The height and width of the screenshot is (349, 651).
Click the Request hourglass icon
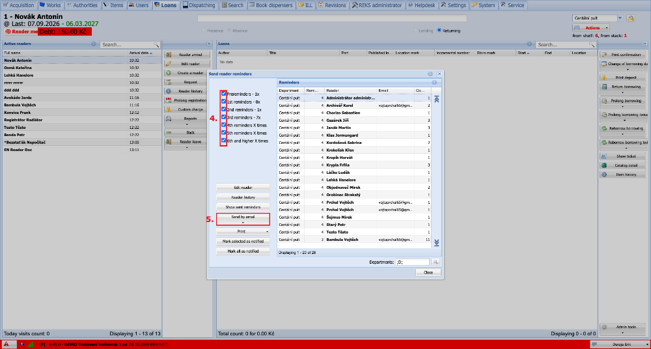(x=169, y=82)
